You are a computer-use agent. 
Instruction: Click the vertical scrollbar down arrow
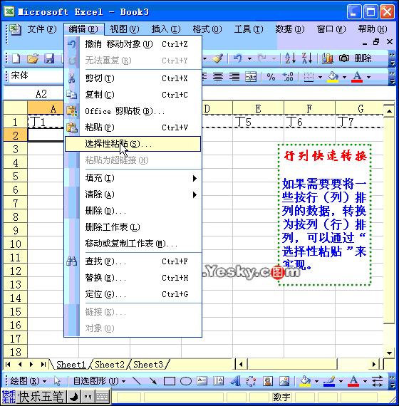click(x=389, y=353)
